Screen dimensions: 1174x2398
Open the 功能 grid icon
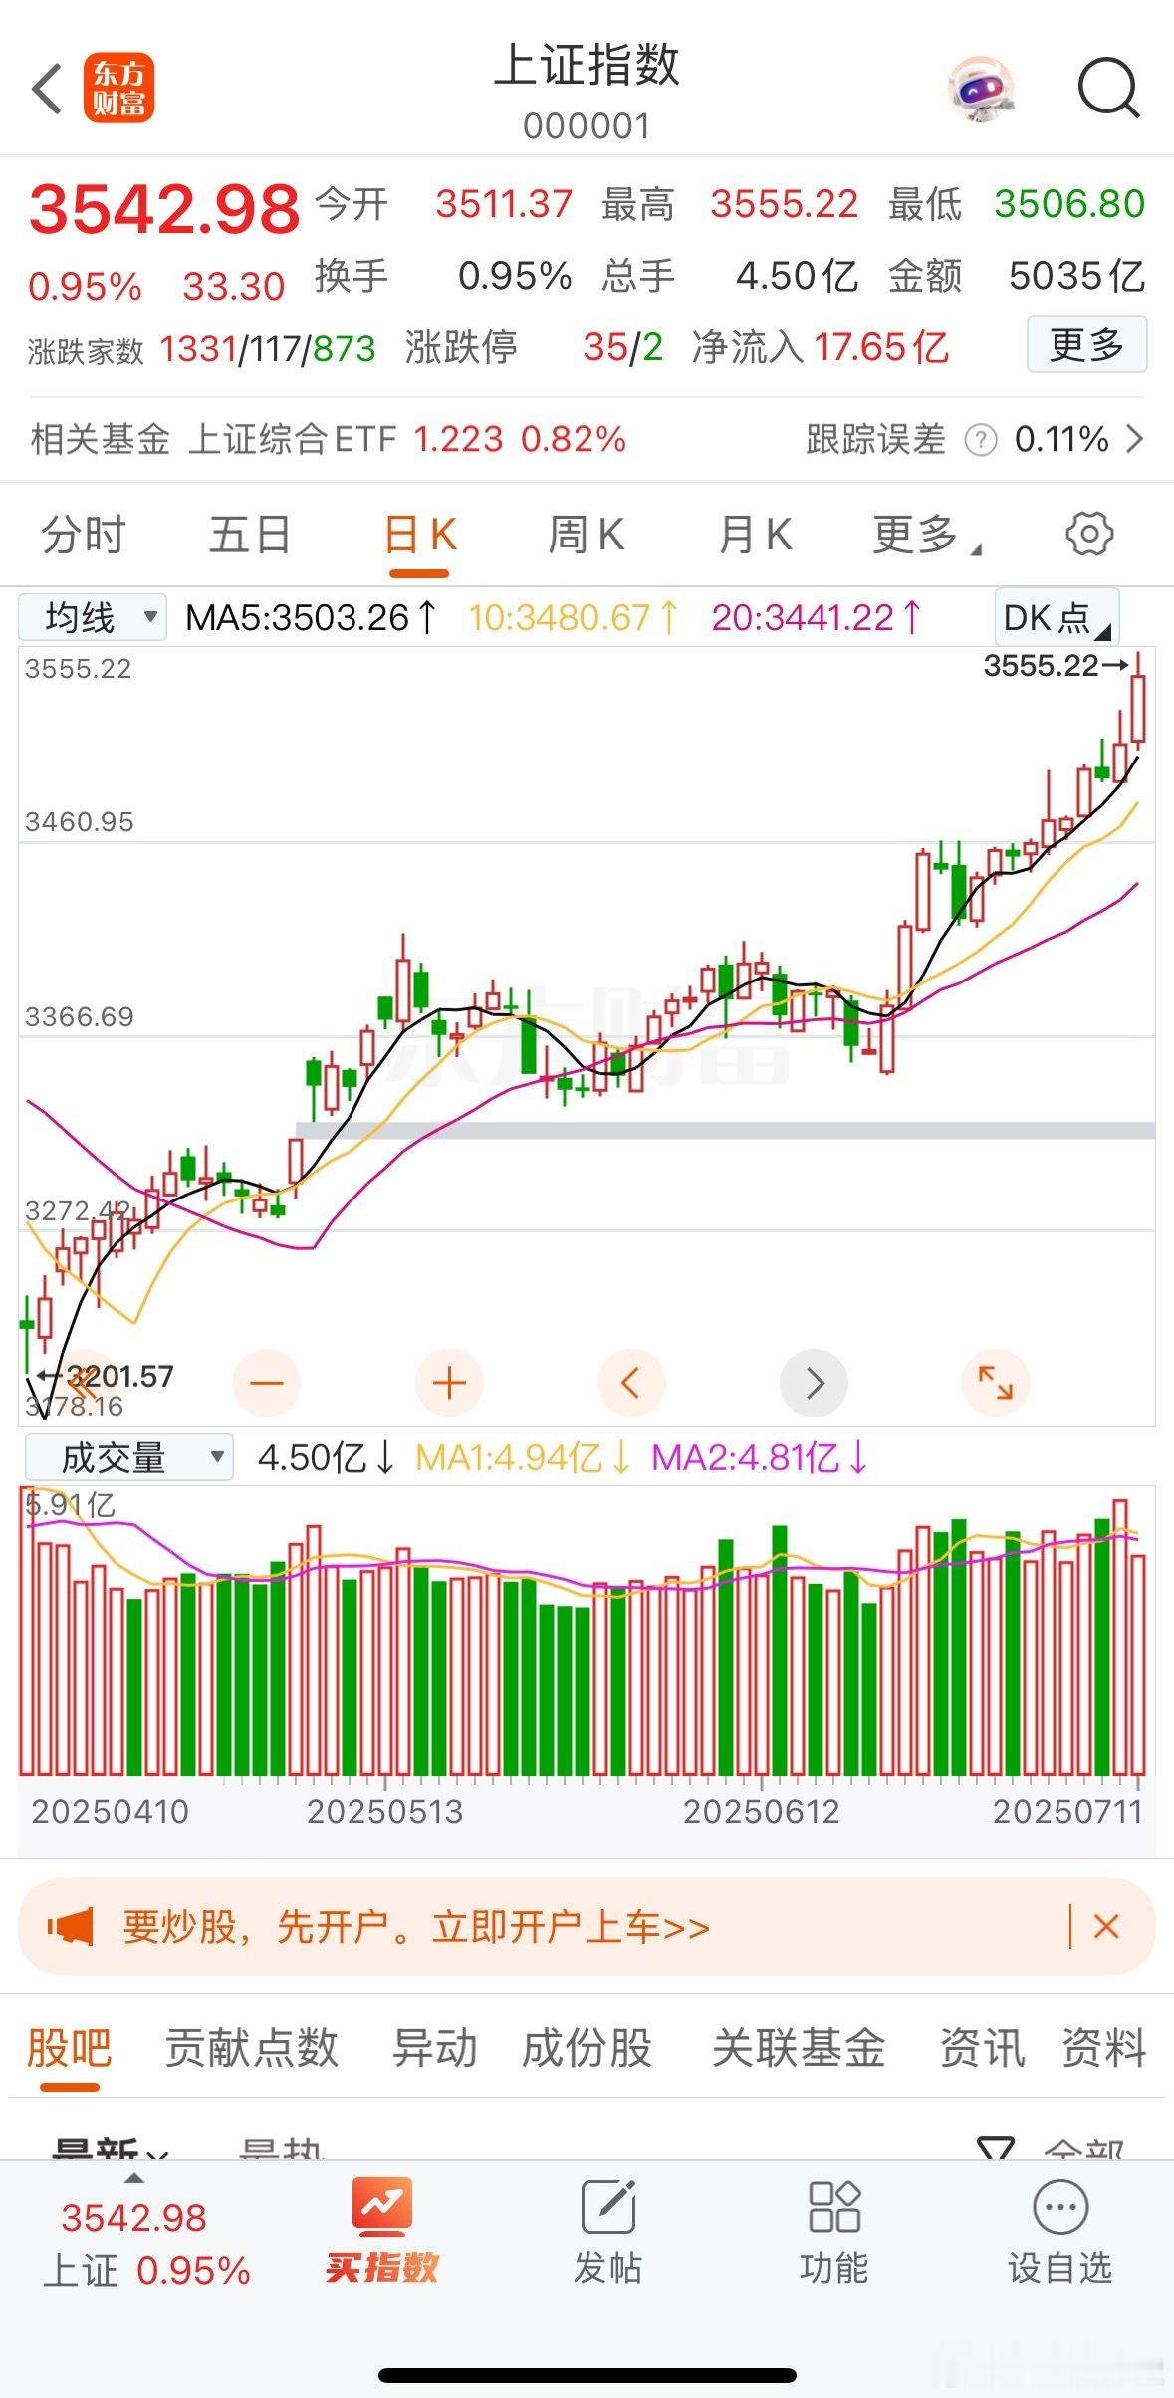coord(834,2205)
